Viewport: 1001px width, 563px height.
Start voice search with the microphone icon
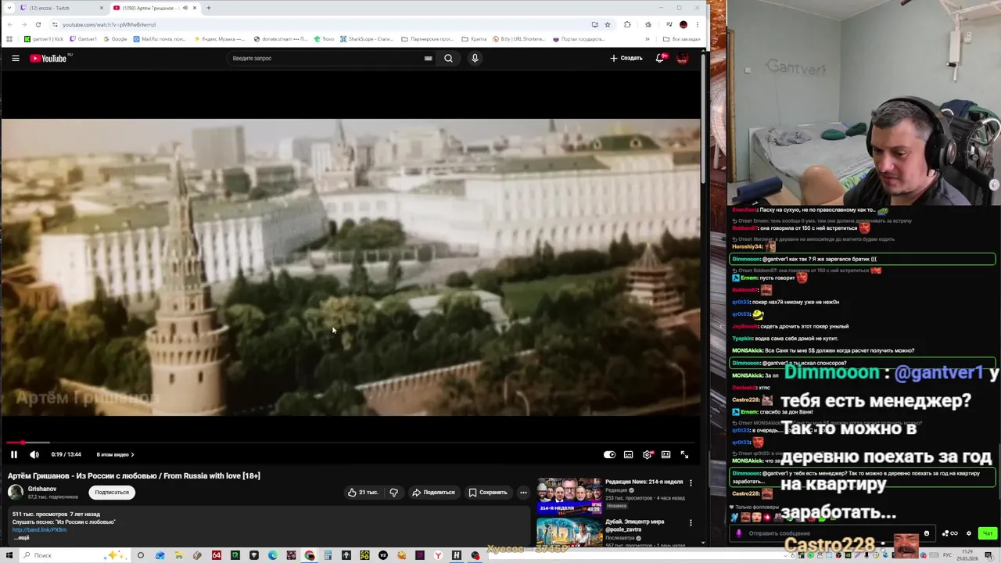coord(475,58)
